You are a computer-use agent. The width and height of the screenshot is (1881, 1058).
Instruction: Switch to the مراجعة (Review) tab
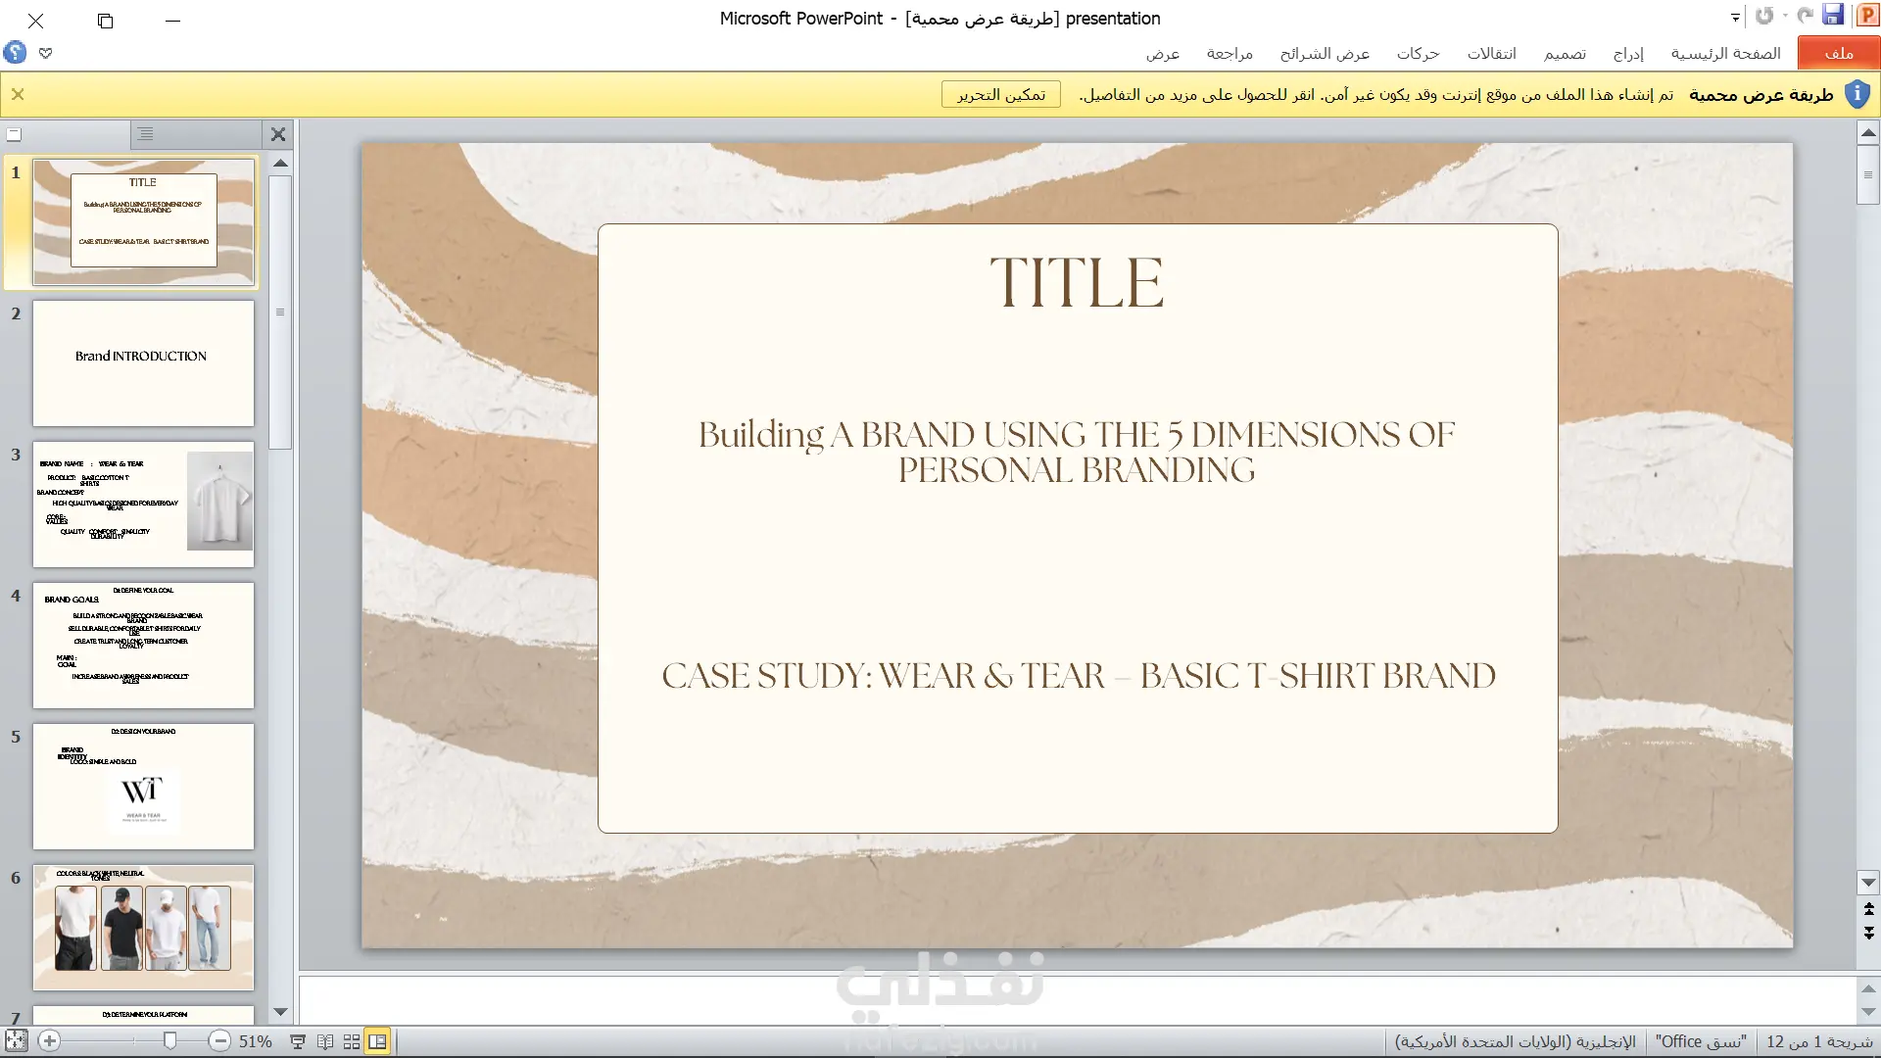point(1230,53)
